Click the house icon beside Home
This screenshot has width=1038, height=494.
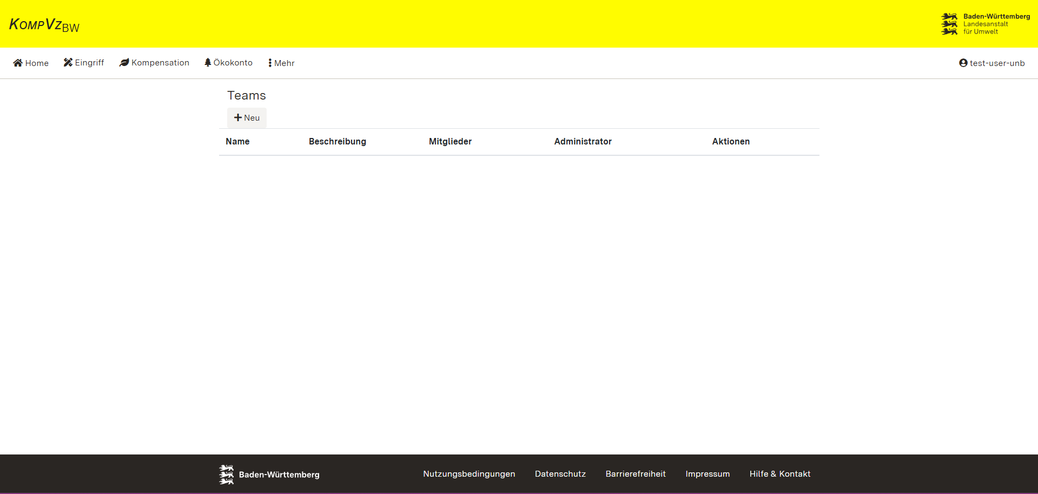tap(18, 63)
